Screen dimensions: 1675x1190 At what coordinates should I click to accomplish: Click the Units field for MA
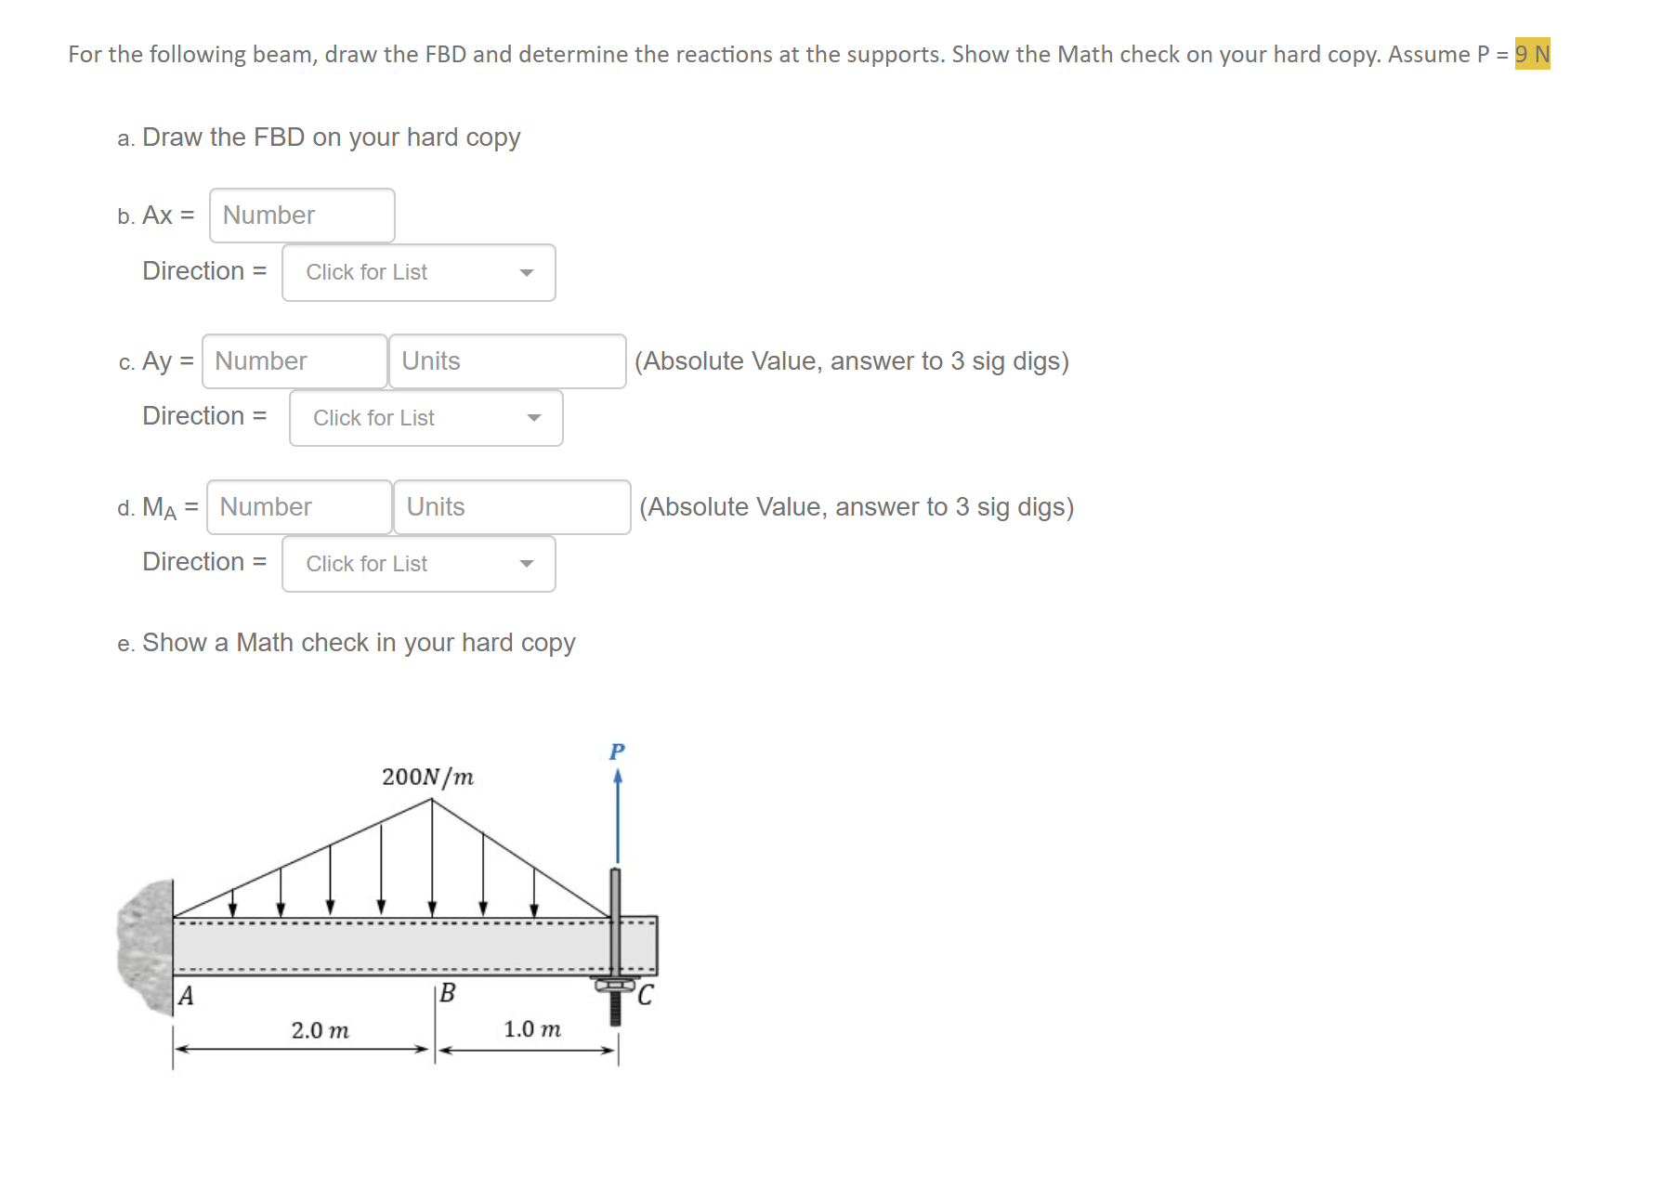512,507
